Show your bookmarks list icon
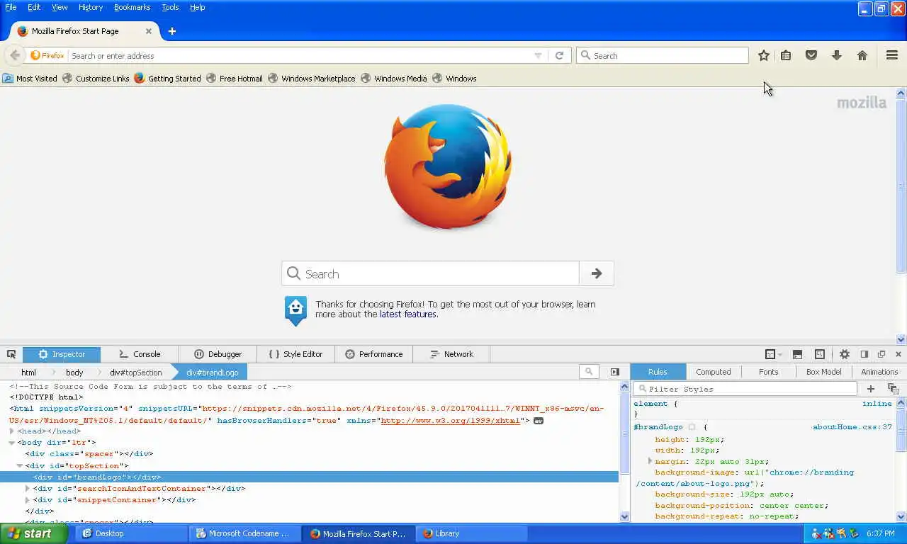Image resolution: width=907 pixels, height=544 pixels. [786, 55]
